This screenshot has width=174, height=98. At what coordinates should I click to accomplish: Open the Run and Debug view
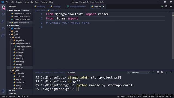pos(3,29)
